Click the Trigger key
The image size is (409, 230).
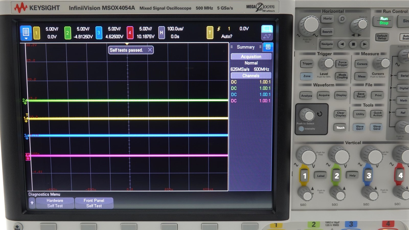pos(307,64)
